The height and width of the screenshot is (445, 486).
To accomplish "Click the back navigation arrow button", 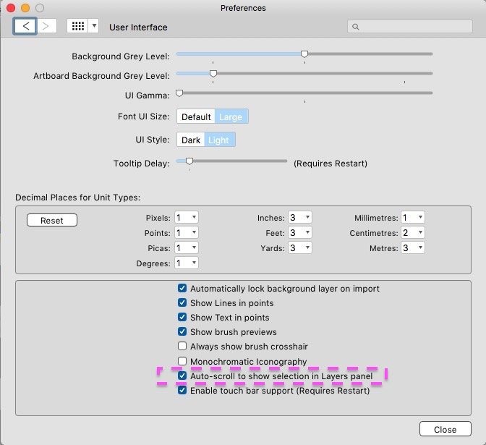I will (25, 26).
